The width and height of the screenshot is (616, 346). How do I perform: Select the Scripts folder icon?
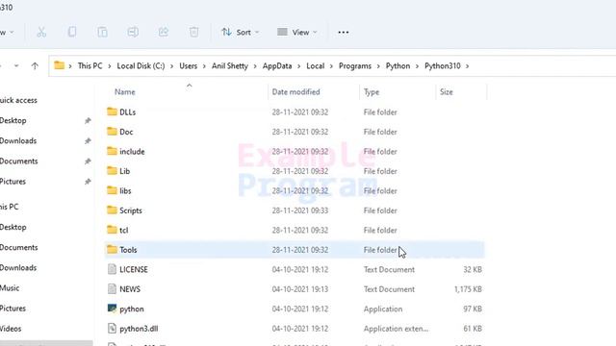(112, 210)
